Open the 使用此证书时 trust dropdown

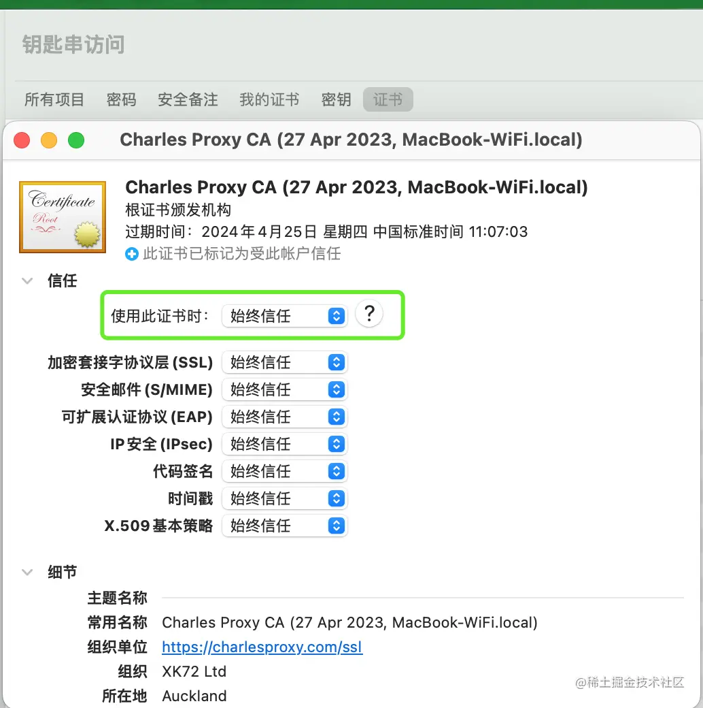(285, 316)
